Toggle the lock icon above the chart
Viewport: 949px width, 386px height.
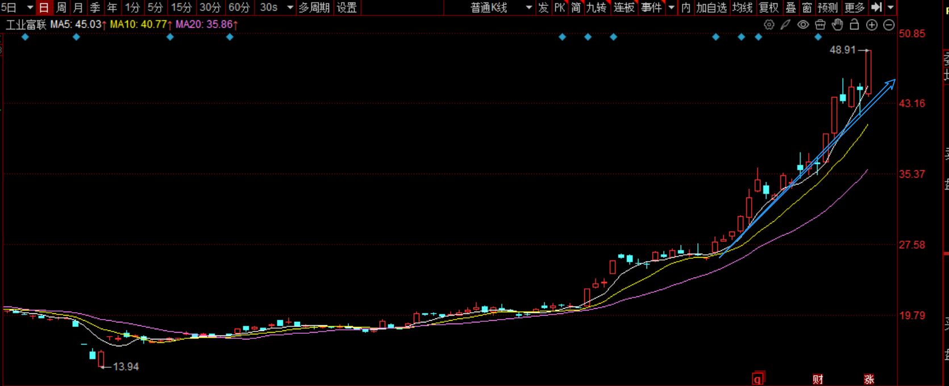coord(854,24)
